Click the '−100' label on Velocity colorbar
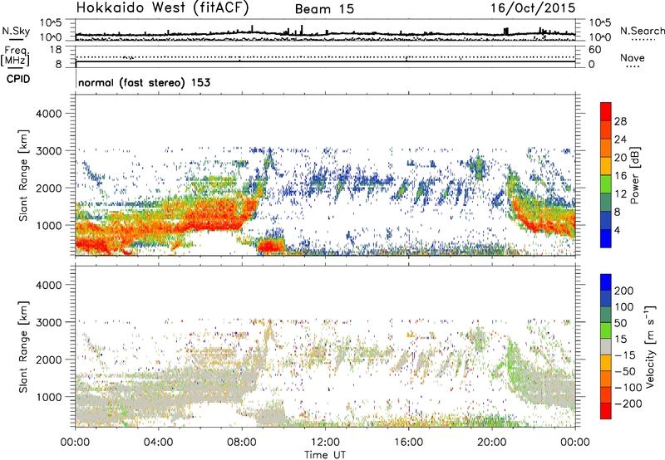 (x=628, y=388)
